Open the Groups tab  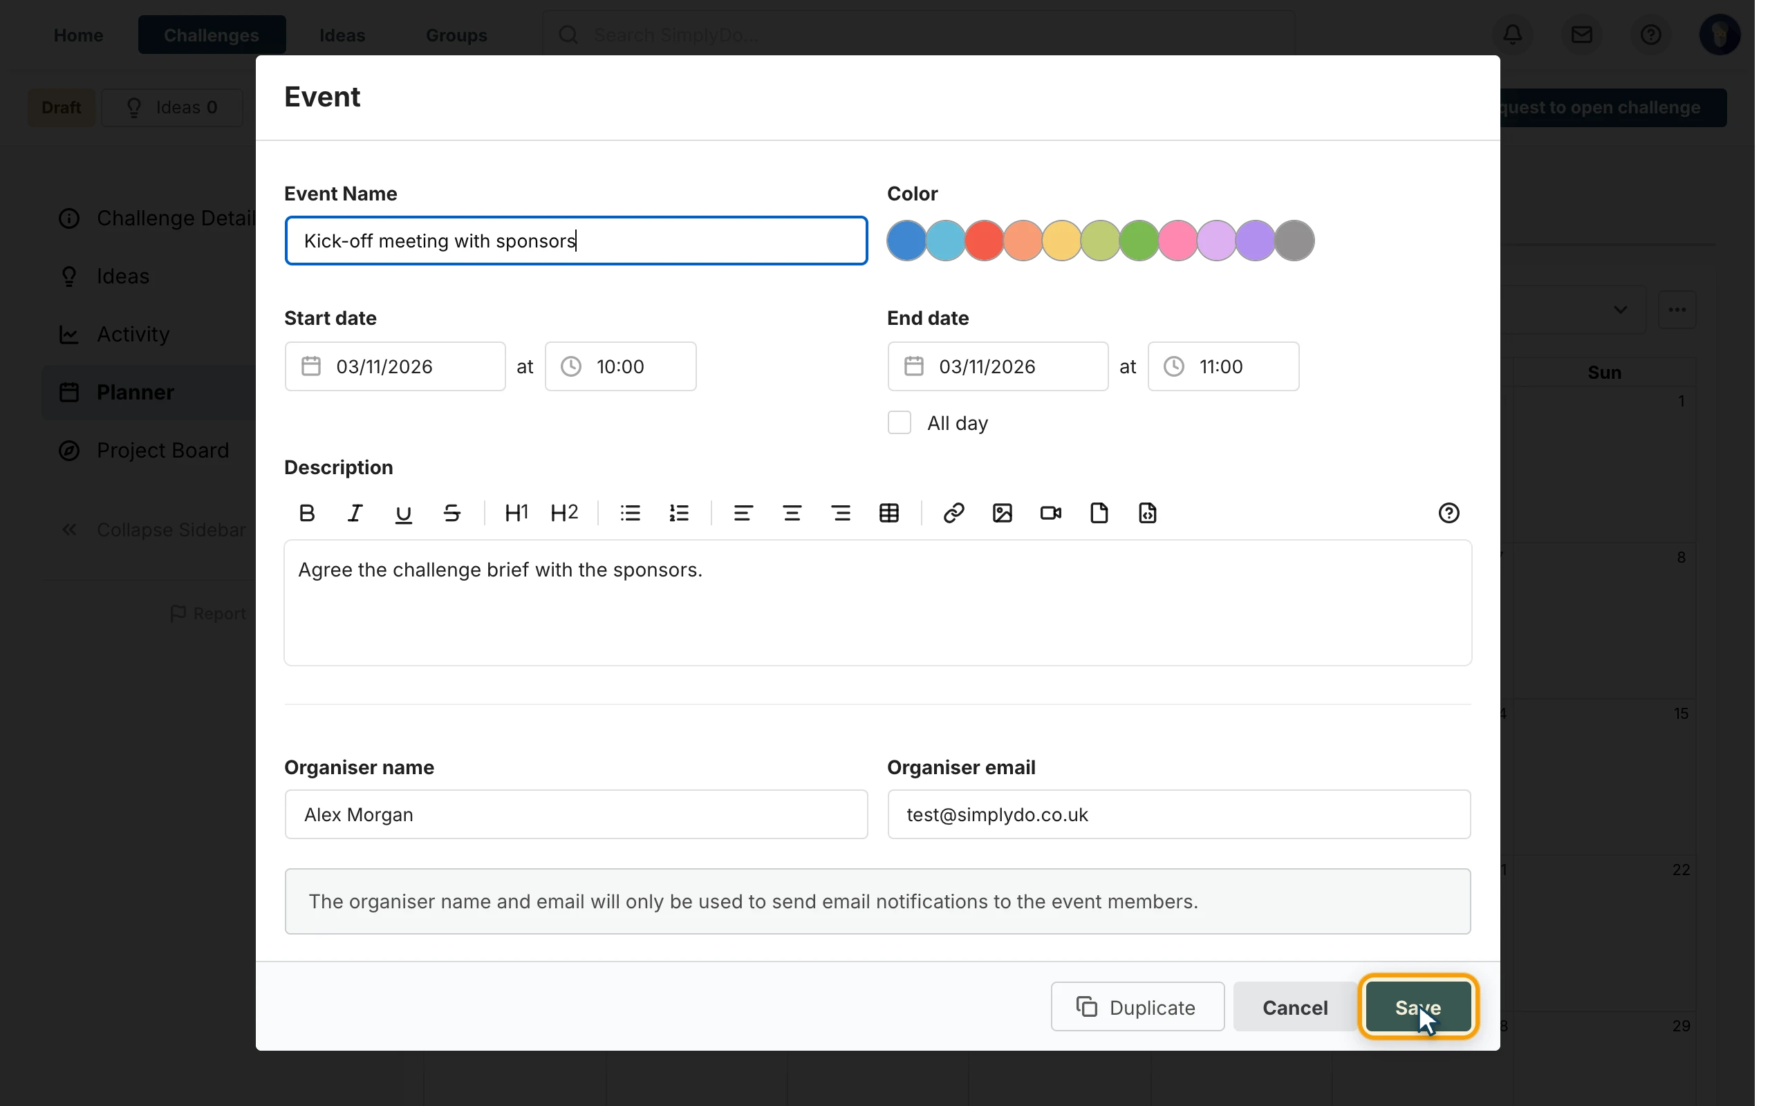tap(456, 35)
